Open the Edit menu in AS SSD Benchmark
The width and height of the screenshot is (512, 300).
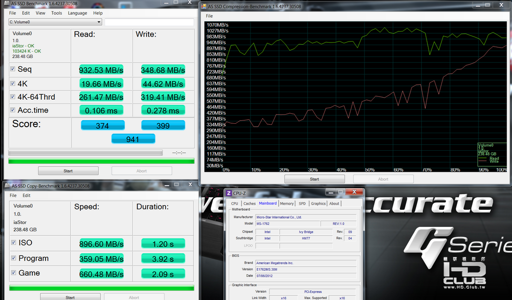(26, 13)
